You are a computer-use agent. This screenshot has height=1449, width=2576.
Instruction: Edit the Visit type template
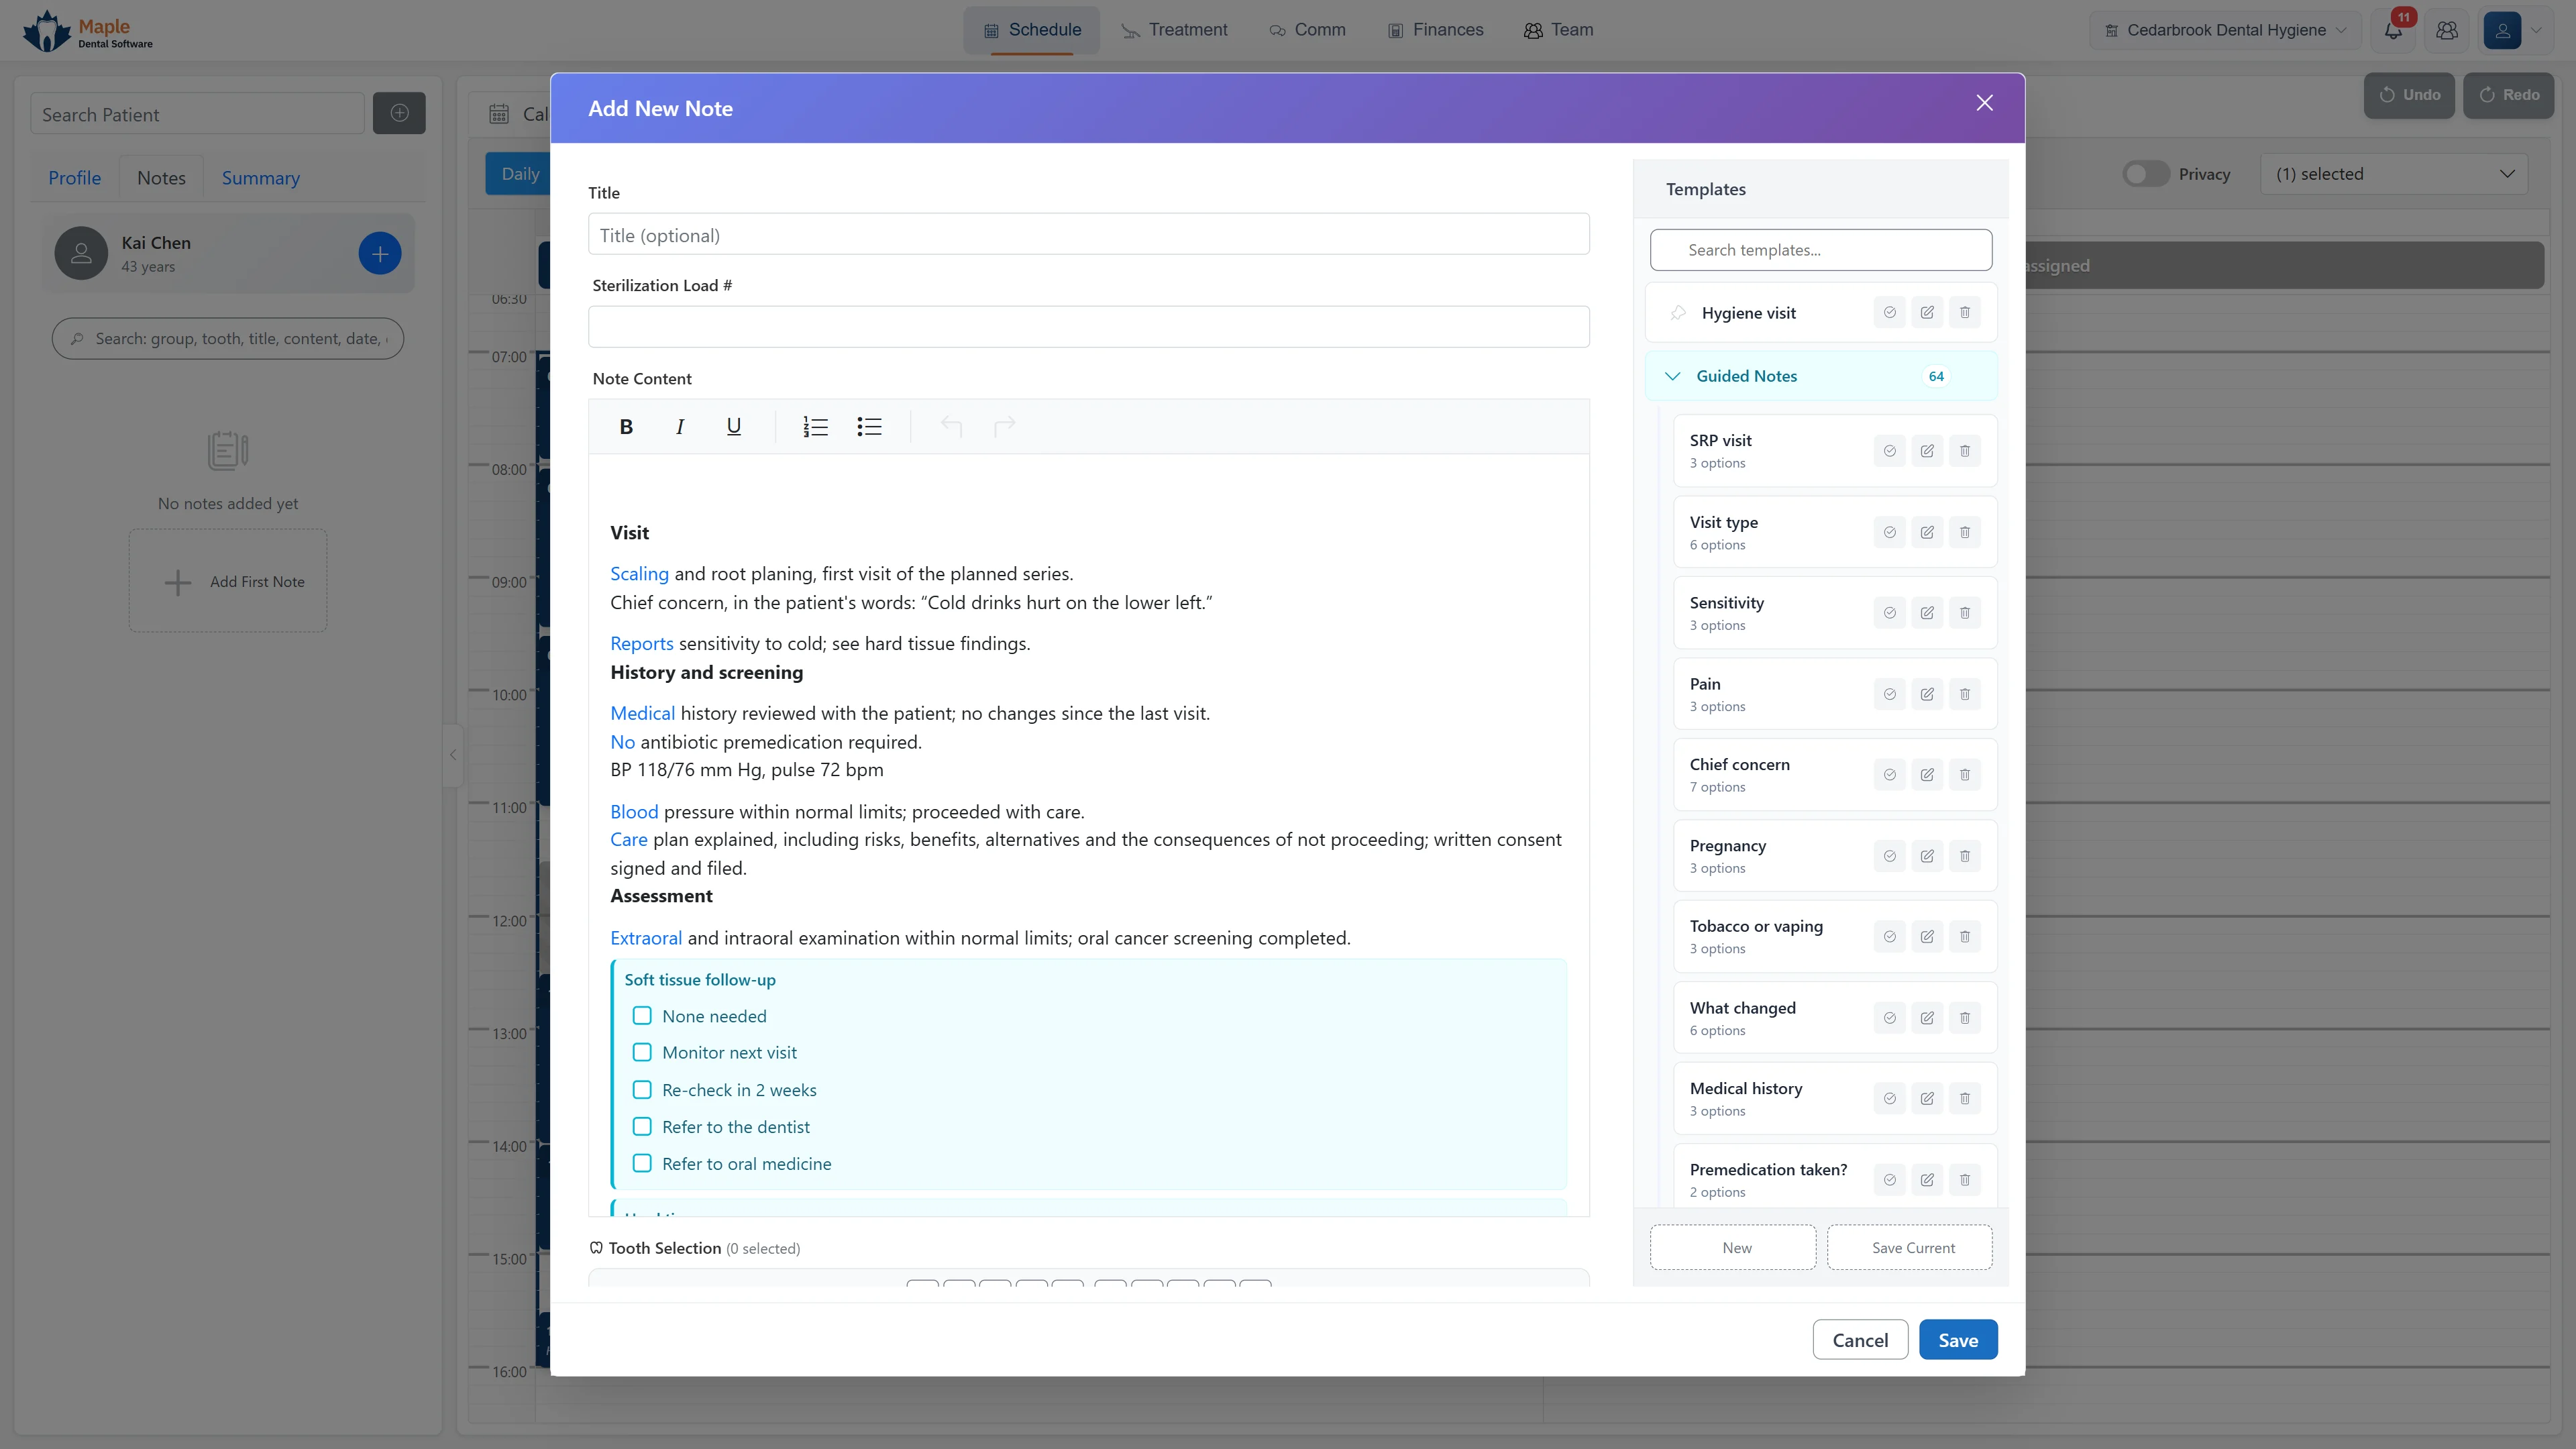pyautogui.click(x=1927, y=532)
